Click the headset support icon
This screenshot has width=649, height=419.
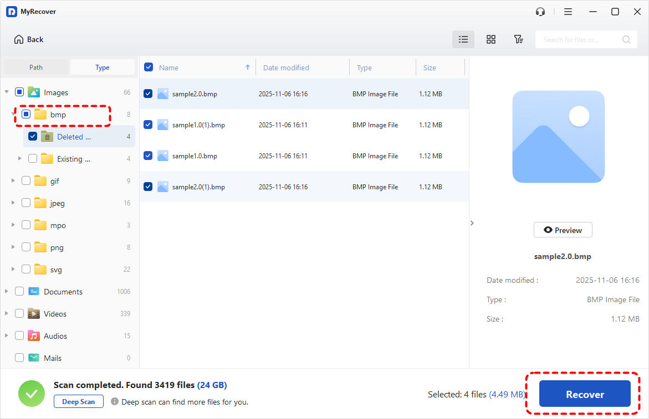540,12
